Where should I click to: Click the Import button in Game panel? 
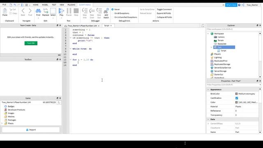pyautogui.click(x=31, y=130)
